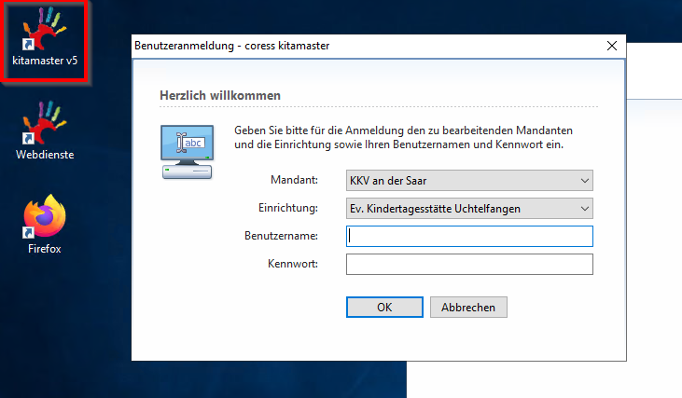Focus the Benutzername input field
The width and height of the screenshot is (682, 398).
[469, 236]
